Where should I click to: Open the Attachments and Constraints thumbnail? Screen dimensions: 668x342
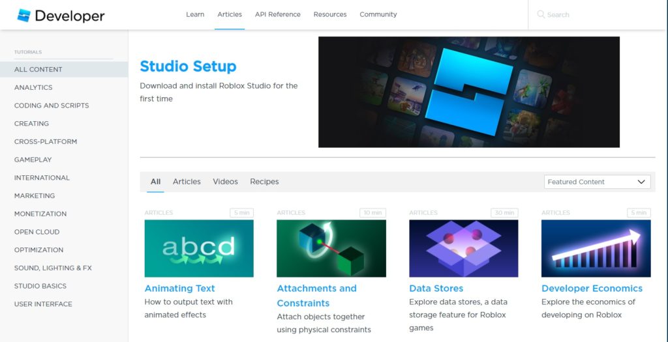click(331, 248)
